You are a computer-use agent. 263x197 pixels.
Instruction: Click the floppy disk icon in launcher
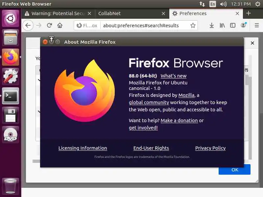11,115
